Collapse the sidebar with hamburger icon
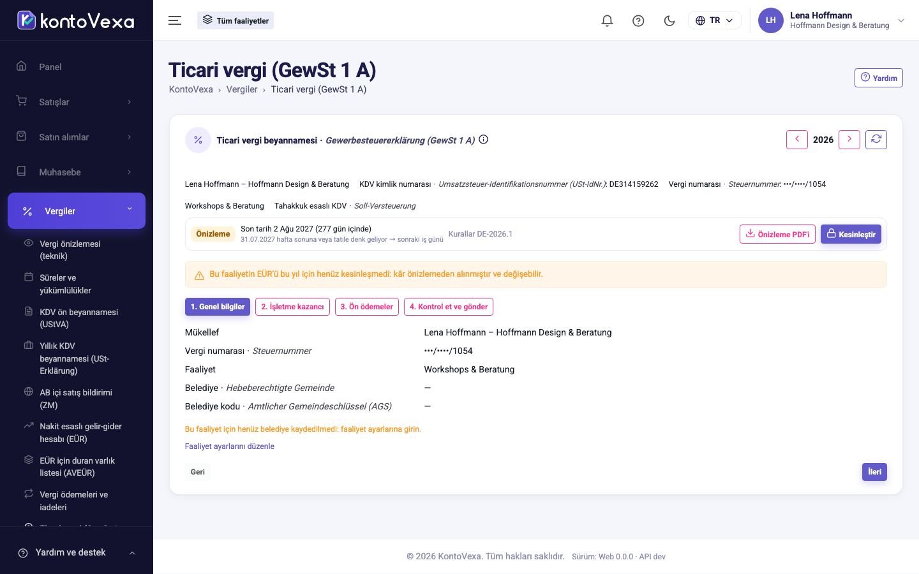Screen dimensions: 919x574 click(175, 20)
